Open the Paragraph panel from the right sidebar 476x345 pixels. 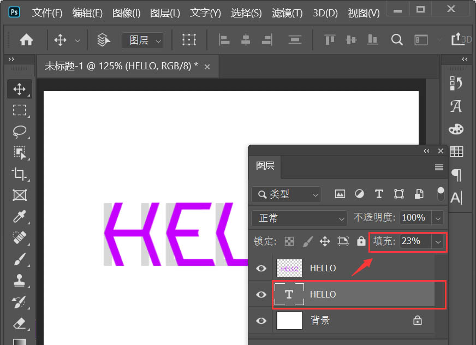coord(456,175)
